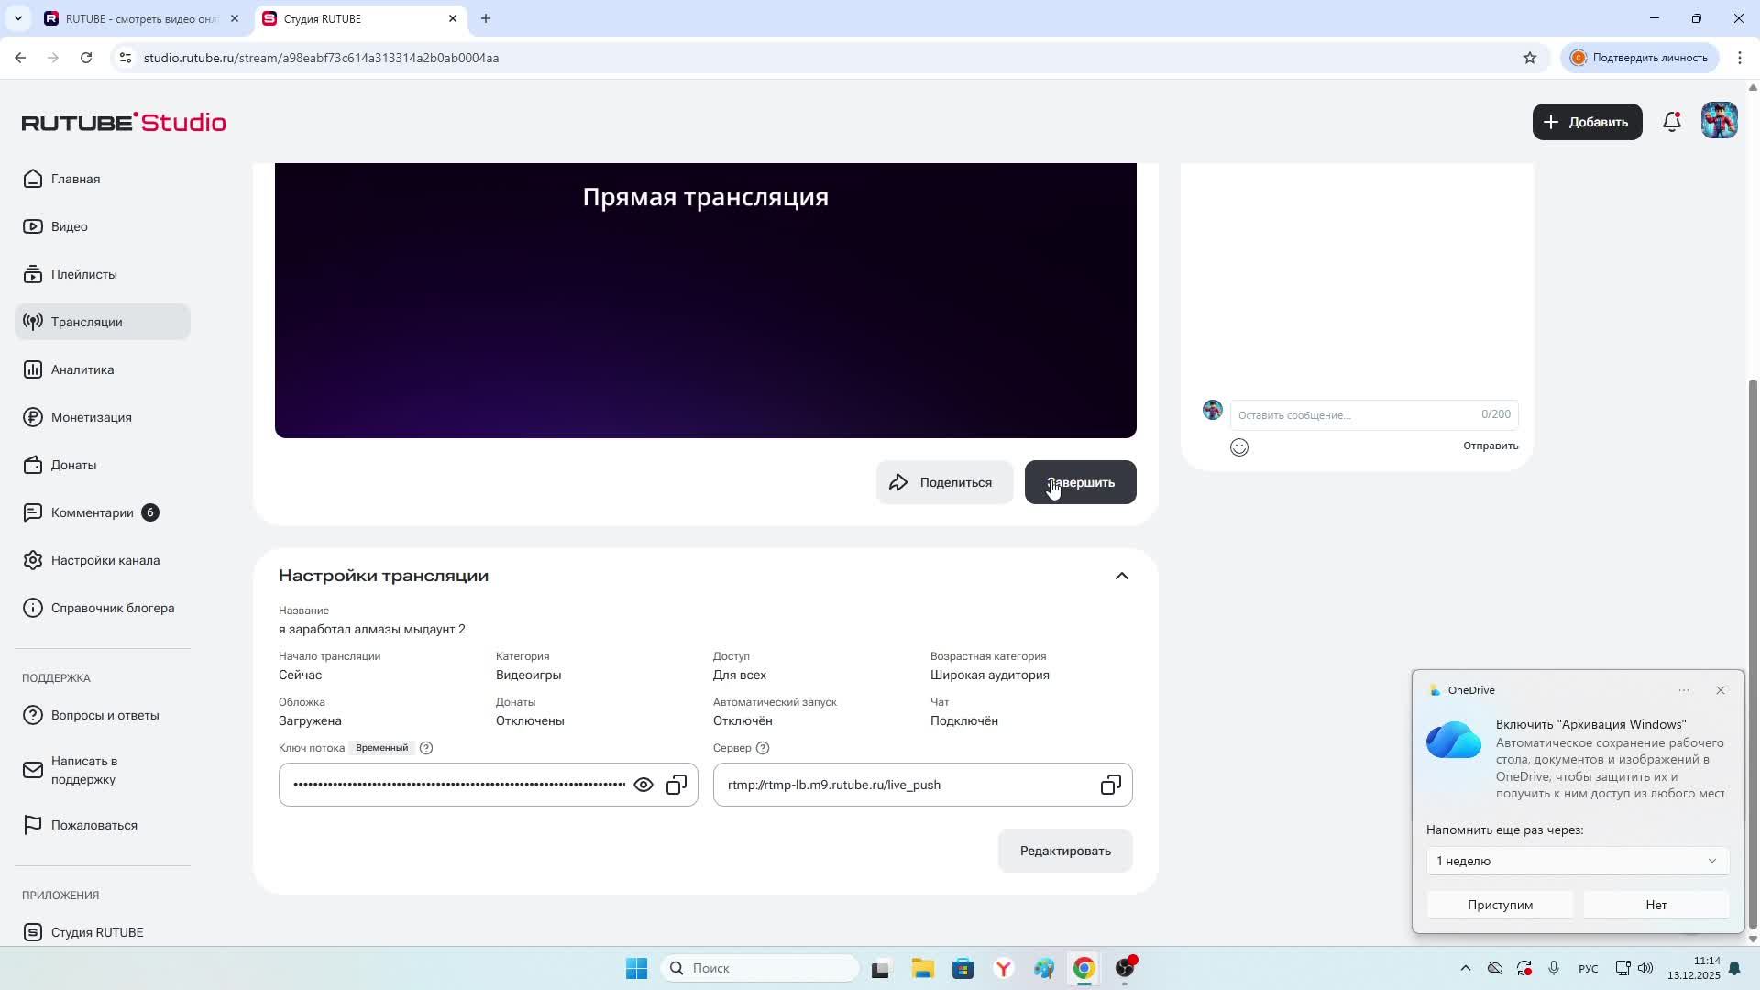Open Chrome from the taskbar
This screenshot has width=1760, height=990.
[1083, 969]
